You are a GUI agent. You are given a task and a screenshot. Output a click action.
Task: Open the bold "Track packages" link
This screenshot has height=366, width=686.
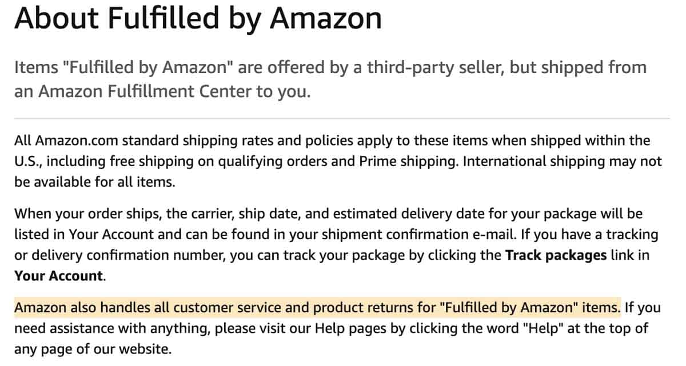(556, 255)
